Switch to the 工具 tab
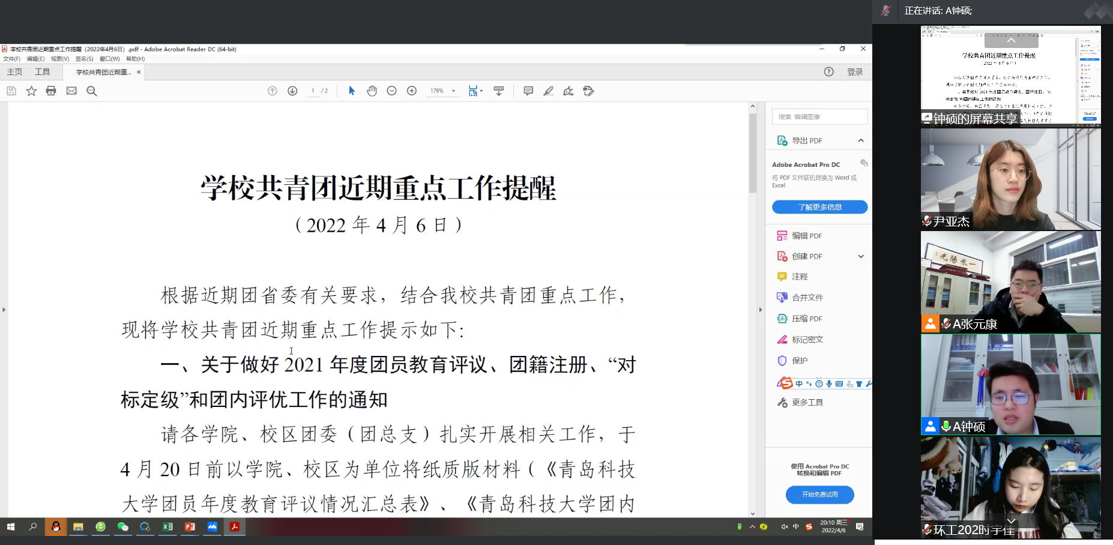 pyautogui.click(x=42, y=72)
